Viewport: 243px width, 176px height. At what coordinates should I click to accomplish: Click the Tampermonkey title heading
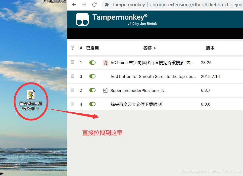[x=120, y=17]
